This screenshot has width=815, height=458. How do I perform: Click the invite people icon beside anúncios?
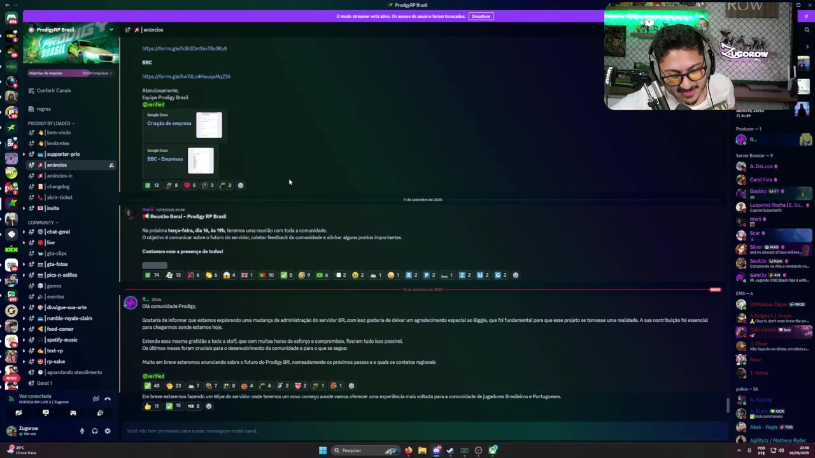(111, 165)
